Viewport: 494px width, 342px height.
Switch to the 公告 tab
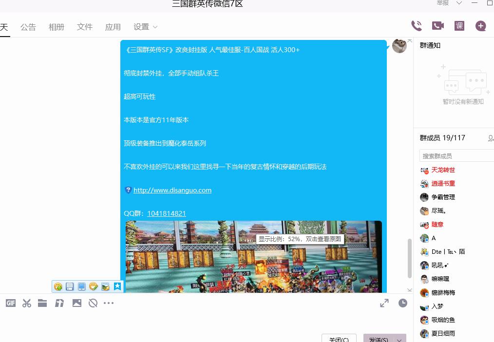point(28,27)
